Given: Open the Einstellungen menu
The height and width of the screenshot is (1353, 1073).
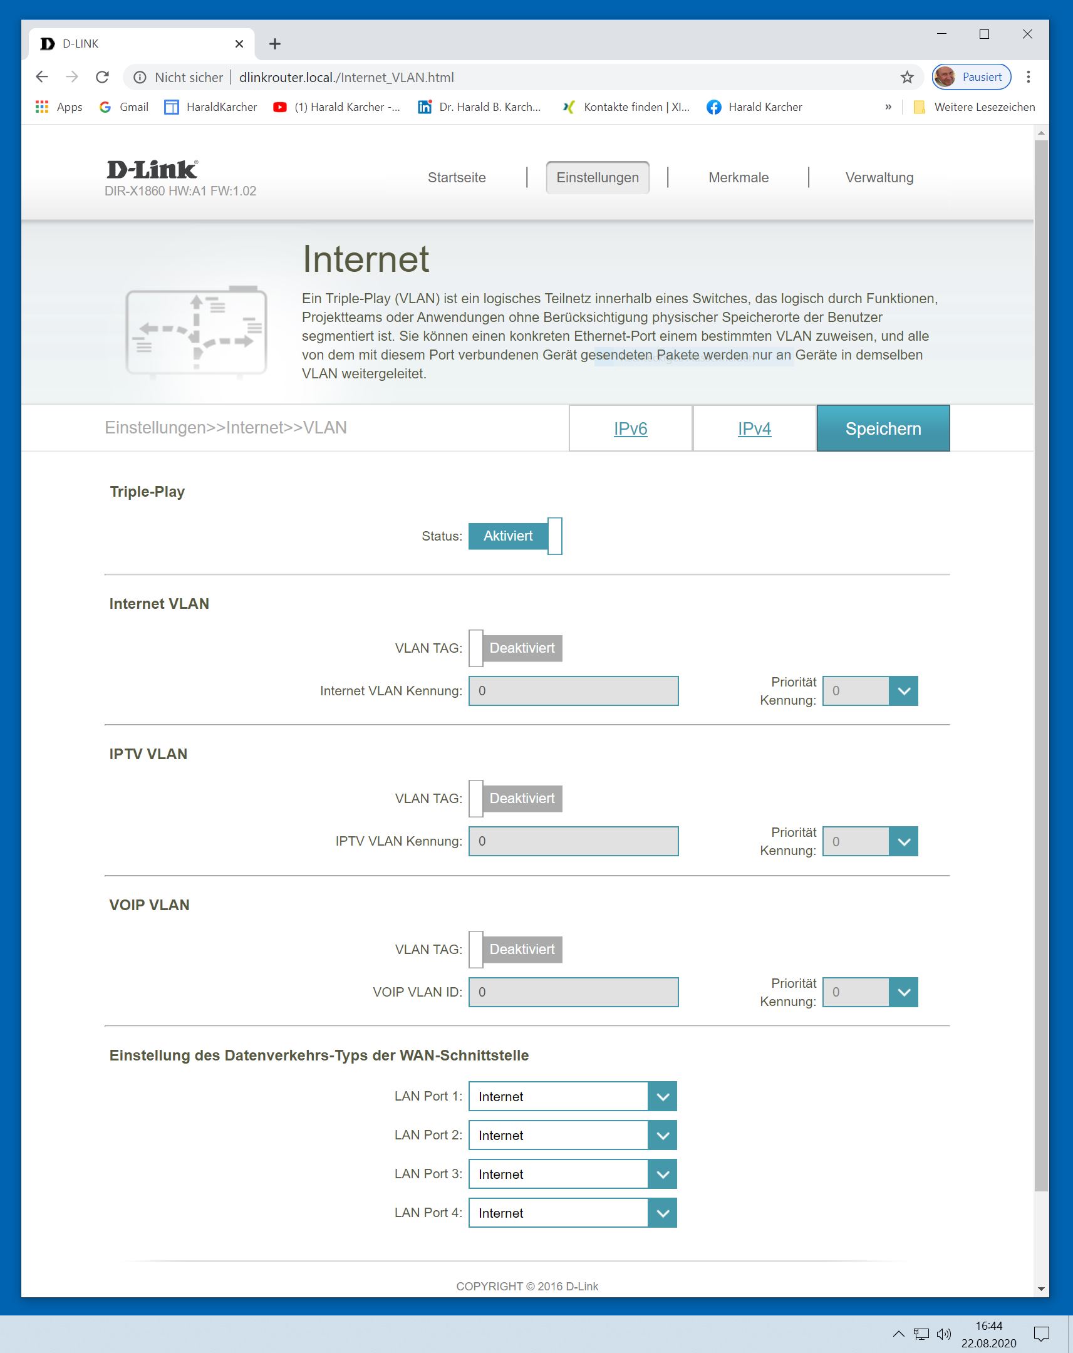Looking at the screenshot, I should tap(598, 178).
